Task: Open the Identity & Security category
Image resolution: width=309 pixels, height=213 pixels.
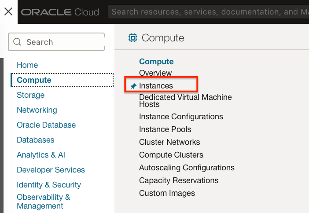Action: pos(49,185)
